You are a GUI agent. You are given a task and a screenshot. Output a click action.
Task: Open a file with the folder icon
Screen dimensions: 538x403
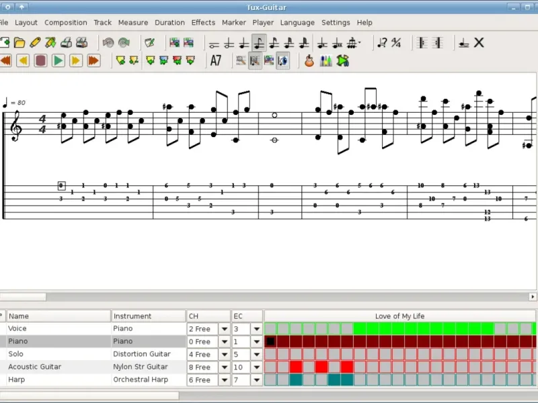(x=20, y=43)
